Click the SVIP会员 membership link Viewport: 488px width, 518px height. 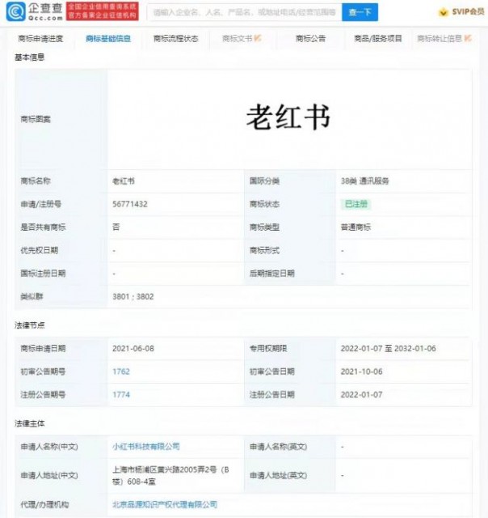(x=465, y=12)
